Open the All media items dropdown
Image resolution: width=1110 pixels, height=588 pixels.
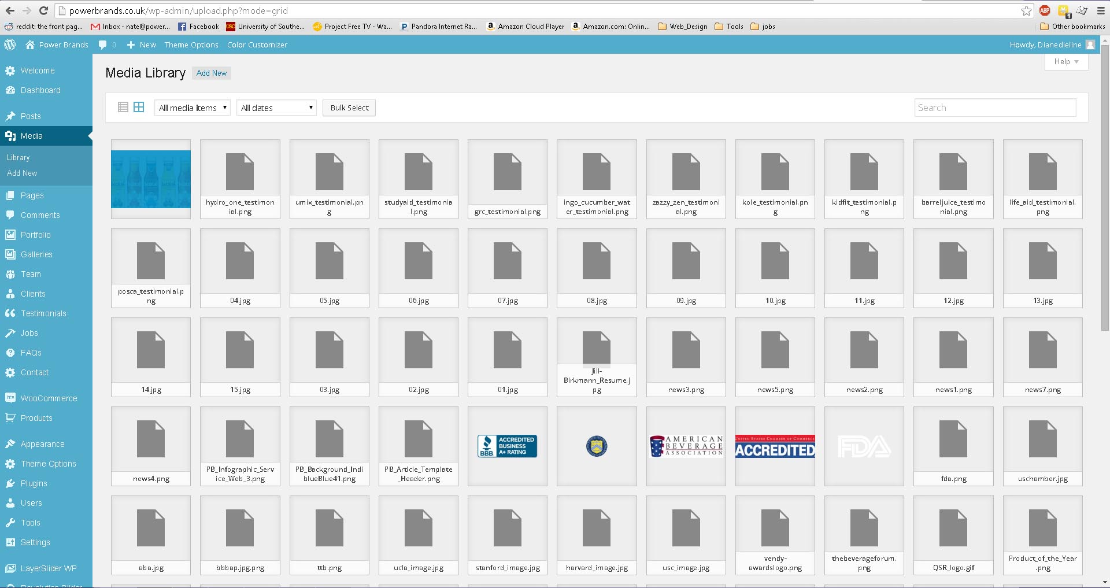click(x=193, y=108)
